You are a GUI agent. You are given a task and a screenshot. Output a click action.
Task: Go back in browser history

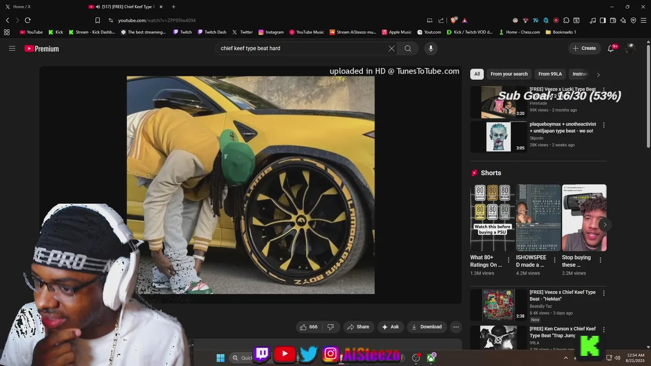pyautogui.click(x=8, y=20)
